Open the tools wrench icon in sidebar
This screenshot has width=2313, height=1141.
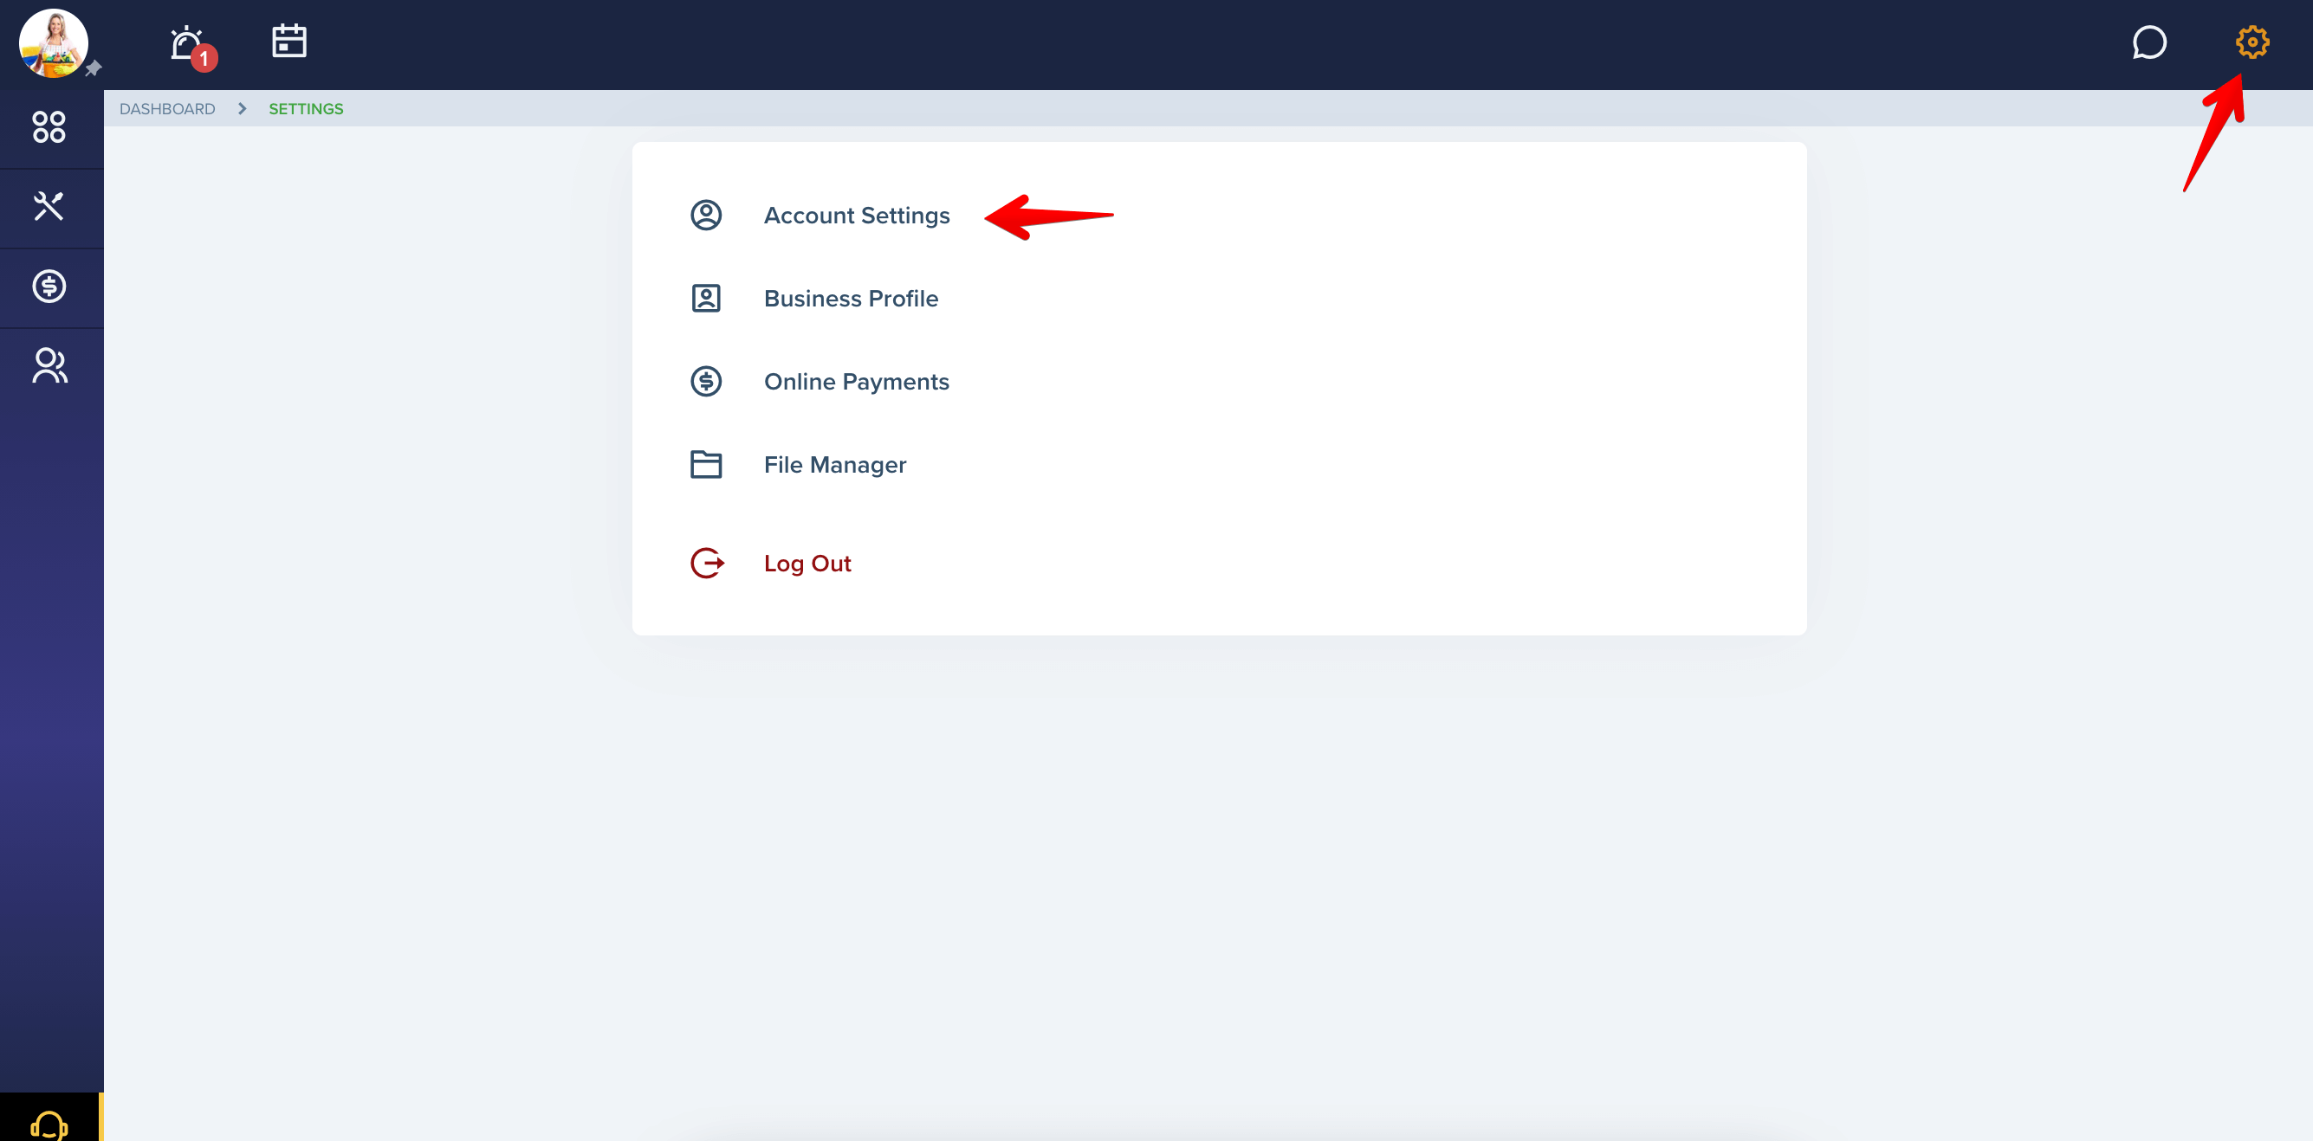pyautogui.click(x=49, y=206)
